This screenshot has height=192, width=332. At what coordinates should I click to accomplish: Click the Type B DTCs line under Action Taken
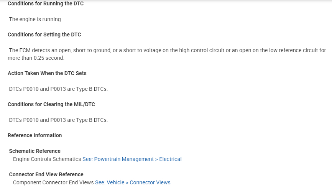tap(58, 89)
